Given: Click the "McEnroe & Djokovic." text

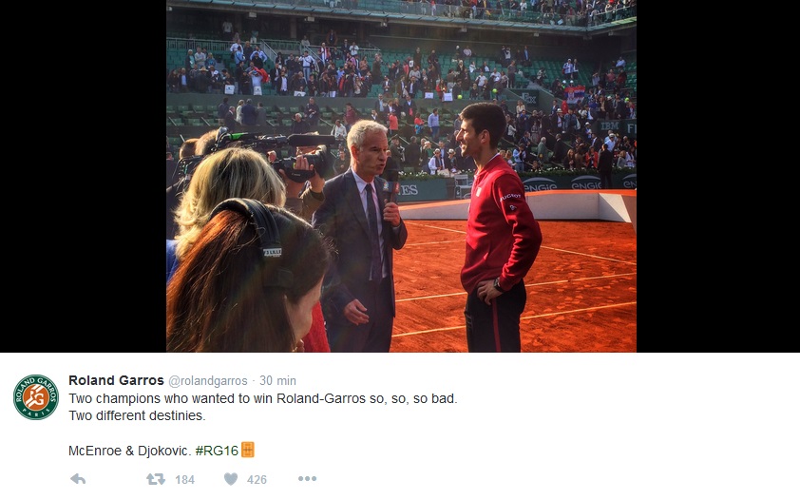Looking at the screenshot, I should point(129,451).
